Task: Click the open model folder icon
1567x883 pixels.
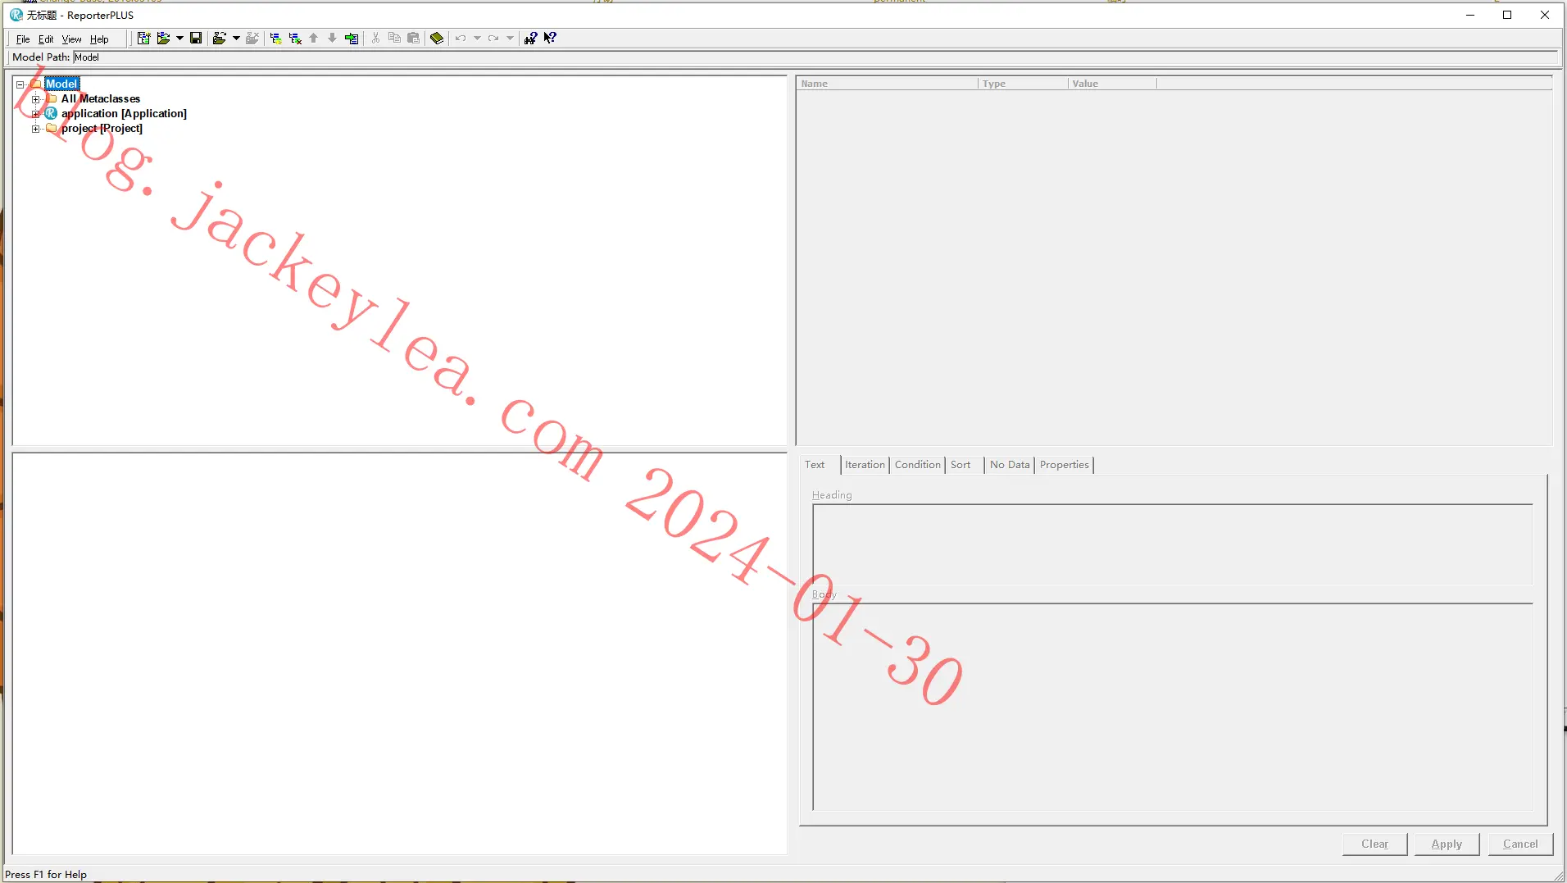Action: click(x=219, y=39)
